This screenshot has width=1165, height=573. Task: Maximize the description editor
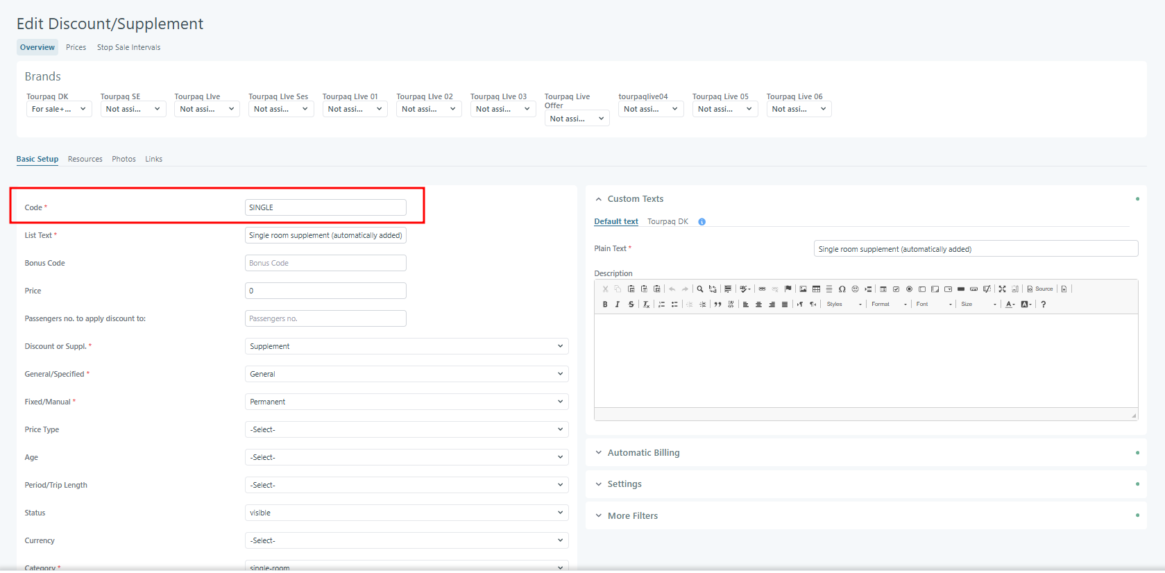1002,289
